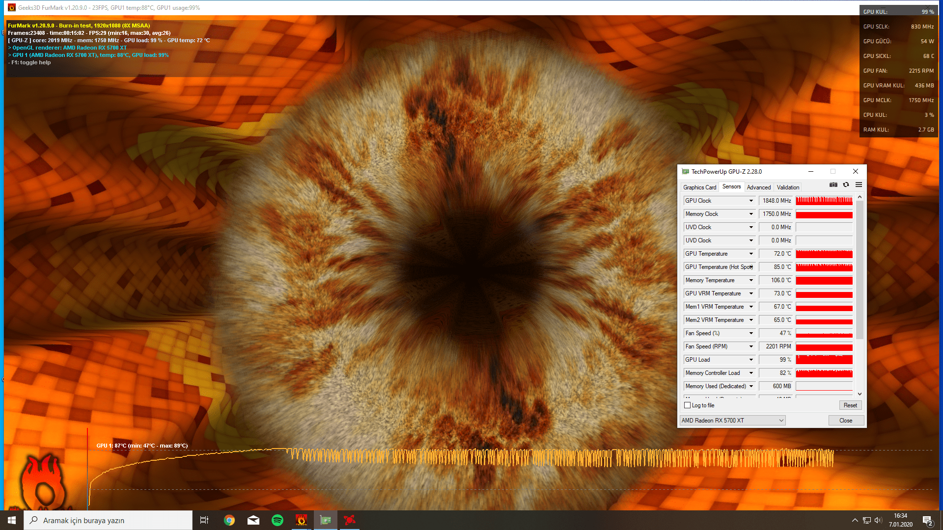Open the AMD Radeon RX 5700 XT selector

coord(732,421)
